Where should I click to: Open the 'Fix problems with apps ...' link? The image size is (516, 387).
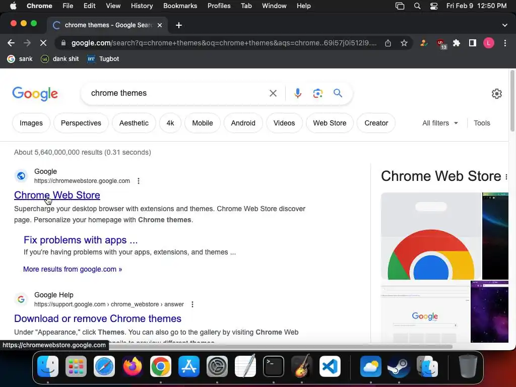[81, 240]
